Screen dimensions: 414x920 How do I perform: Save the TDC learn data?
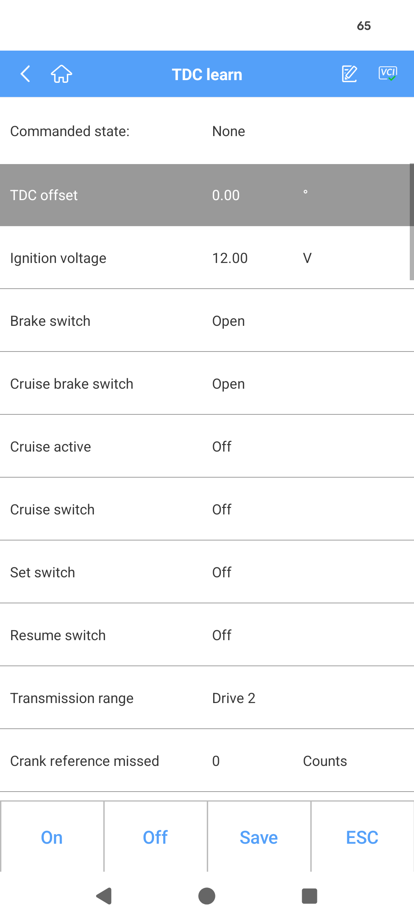click(259, 837)
